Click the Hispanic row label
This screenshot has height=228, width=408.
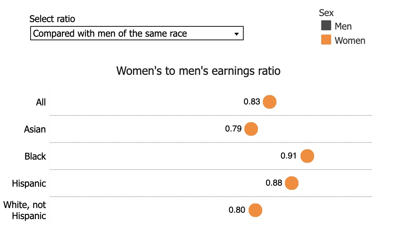pos(29,183)
